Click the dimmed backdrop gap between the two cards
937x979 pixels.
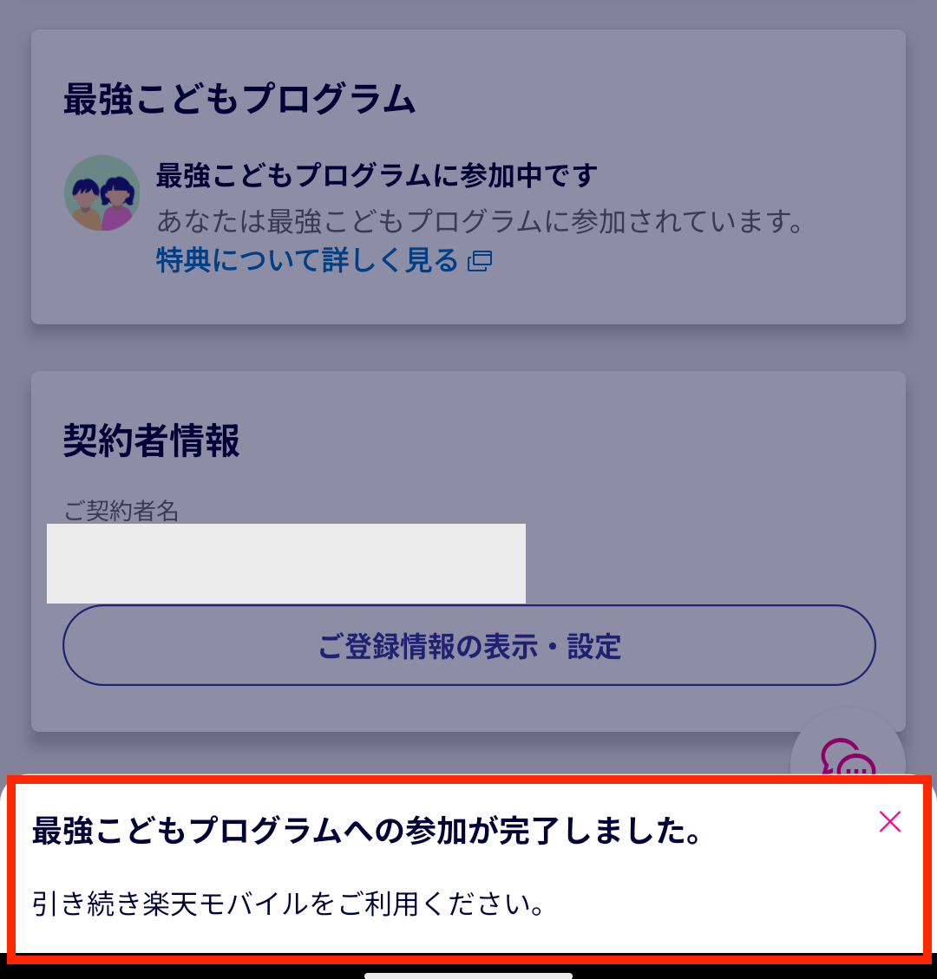click(468, 348)
